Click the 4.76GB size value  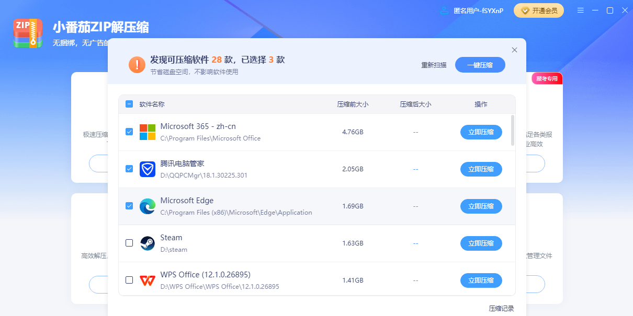click(353, 132)
